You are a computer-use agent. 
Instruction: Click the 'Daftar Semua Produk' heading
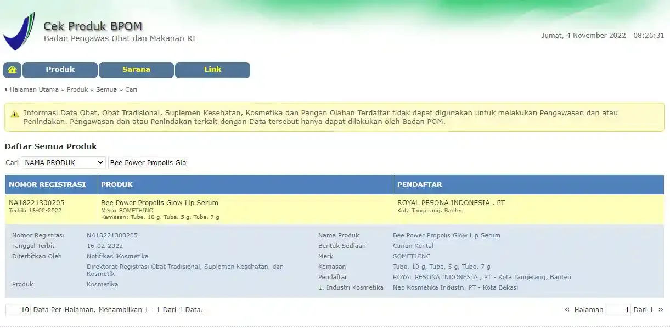point(50,146)
